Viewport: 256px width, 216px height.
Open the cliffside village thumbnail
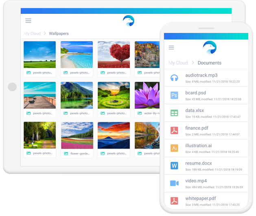[x=147, y=55]
